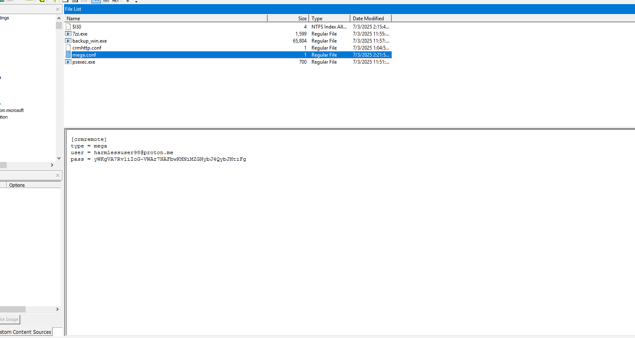Click the Add Evidence Item toolbar icon
Screen dimensions: 635x338
pyautogui.click(x=2, y=1)
